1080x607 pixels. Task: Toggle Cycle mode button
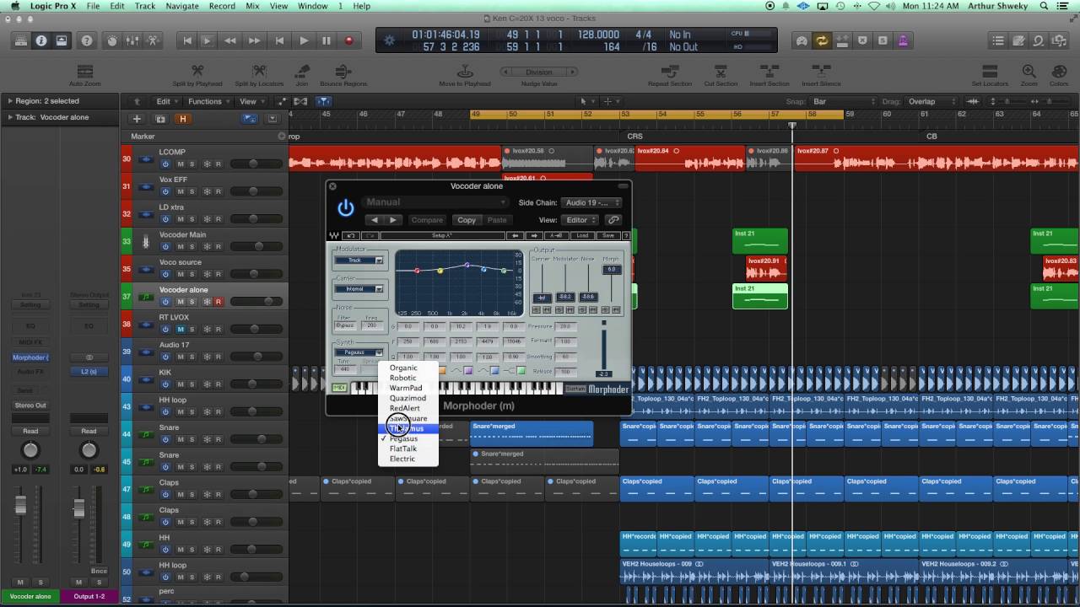(821, 40)
